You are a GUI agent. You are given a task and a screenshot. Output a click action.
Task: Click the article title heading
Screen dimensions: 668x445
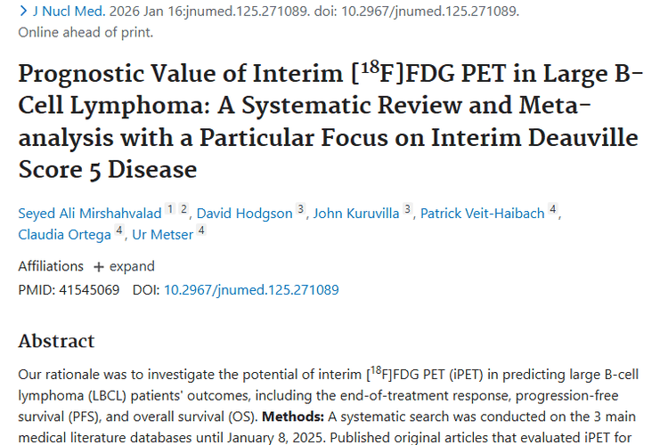coord(330,120)
